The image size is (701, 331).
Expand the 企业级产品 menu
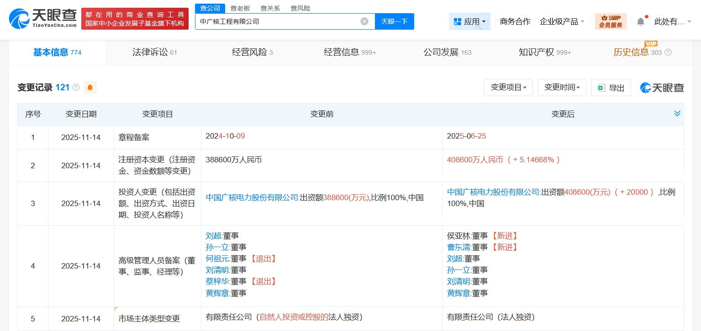click(x=562, y=21)
